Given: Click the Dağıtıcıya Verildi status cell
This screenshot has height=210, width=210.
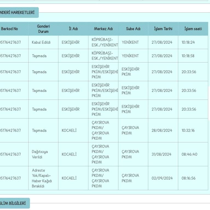Looking at the screenshot, I should click(43, 154).
